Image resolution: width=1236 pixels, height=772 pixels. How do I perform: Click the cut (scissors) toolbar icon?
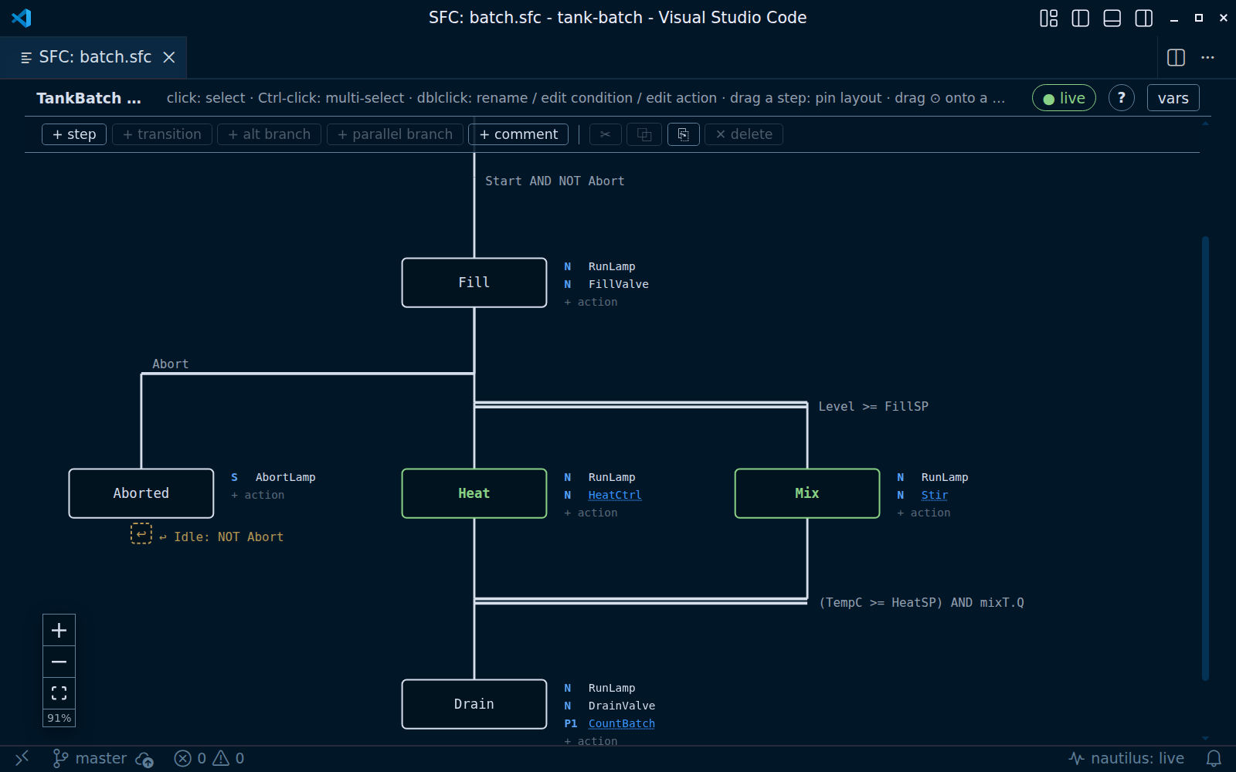click(606, 134)
